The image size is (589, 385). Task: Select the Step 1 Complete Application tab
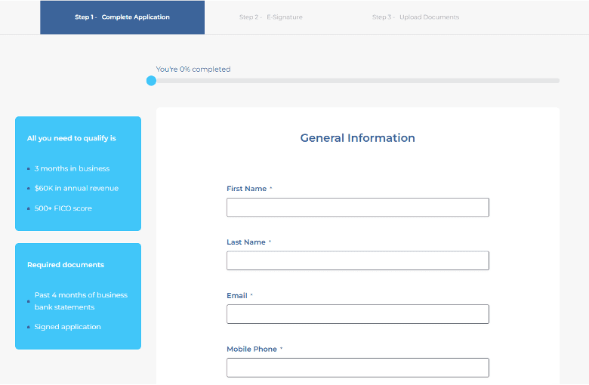tap(122, 17)
